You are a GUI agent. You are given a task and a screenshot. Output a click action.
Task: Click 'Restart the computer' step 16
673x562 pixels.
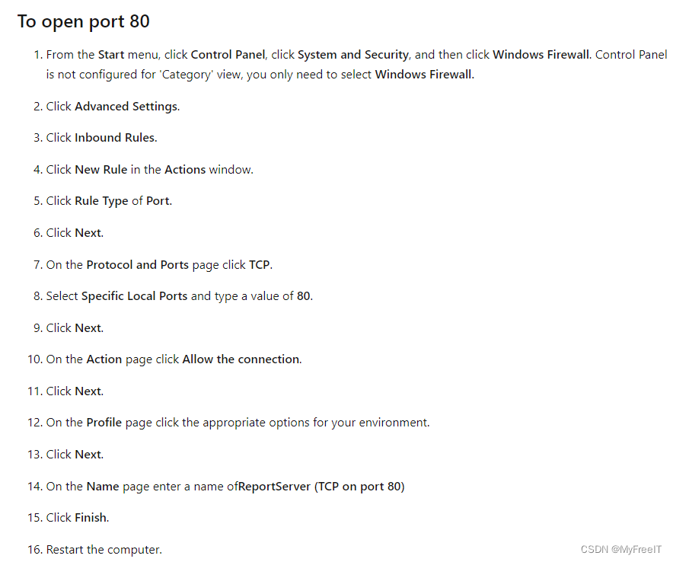[104, 550]
